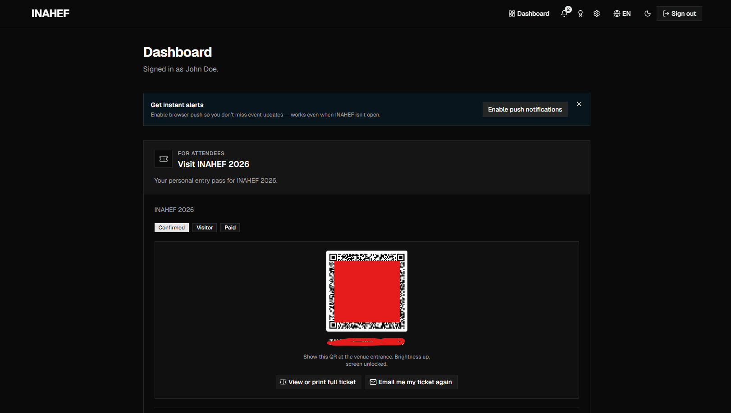Open the INAHEF logo home link
Screen dimensions: 731x413
(50, 13)
